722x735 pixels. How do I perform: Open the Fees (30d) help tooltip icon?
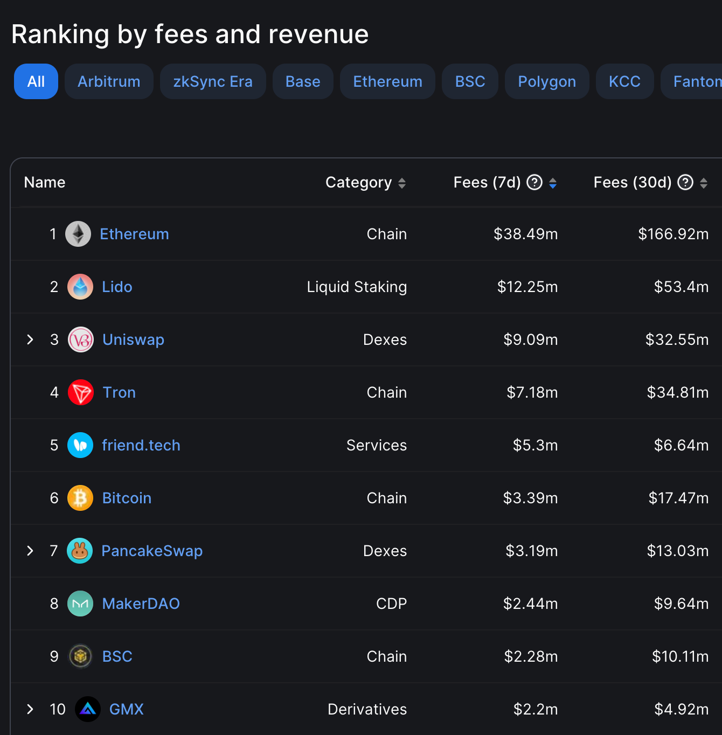pyautogui.click(x=685, y=183)
